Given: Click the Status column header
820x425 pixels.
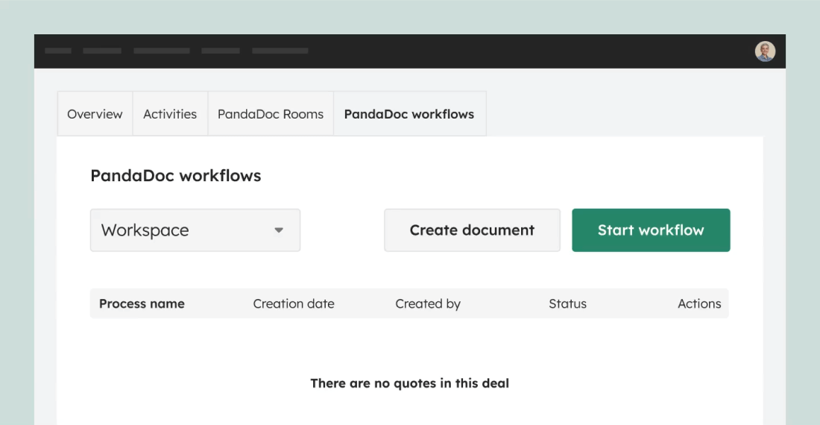Looking at the screenshot, I should tap(567, 303).
